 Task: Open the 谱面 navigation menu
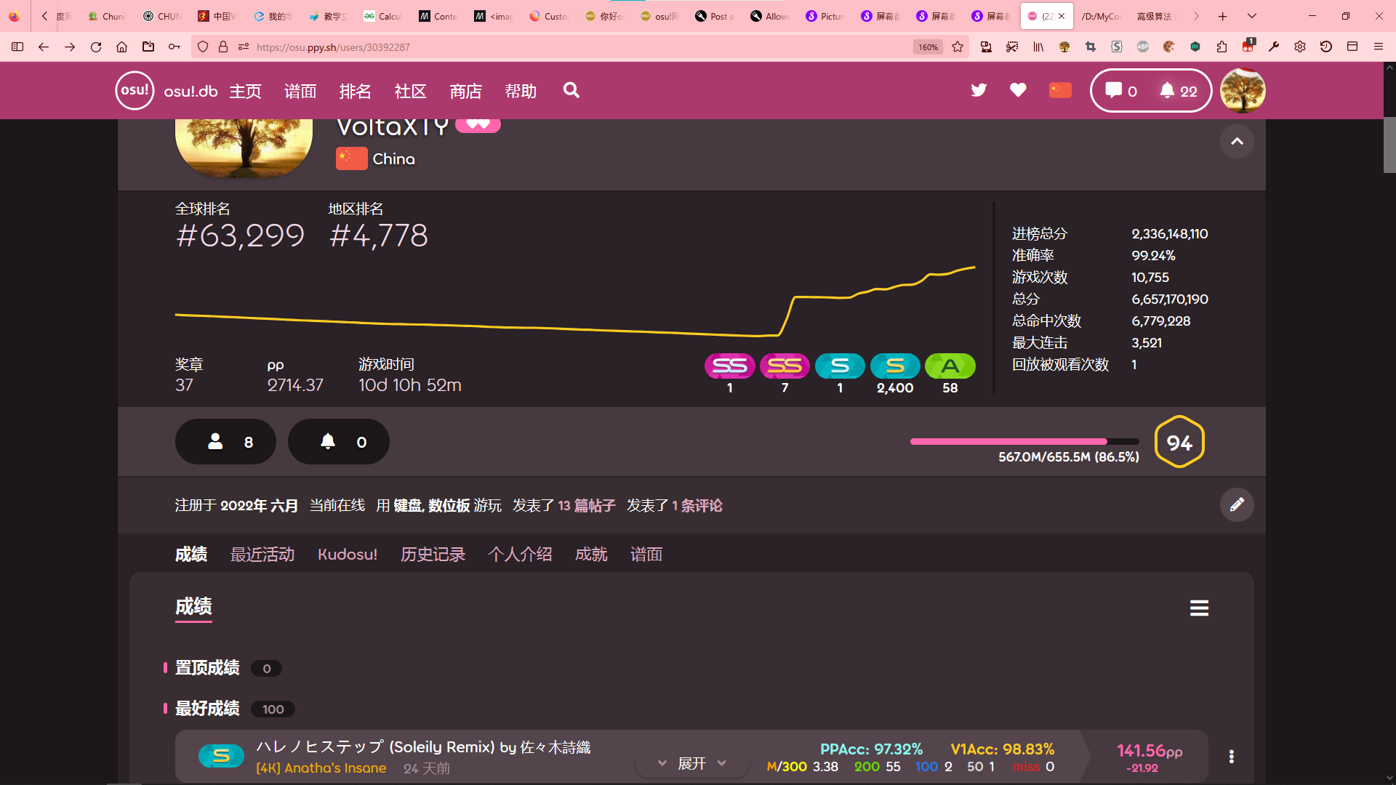(x=300, y=91)
